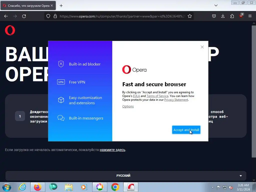
Task: Open the Firefox hamburger menu
Action: click(250, 16)
